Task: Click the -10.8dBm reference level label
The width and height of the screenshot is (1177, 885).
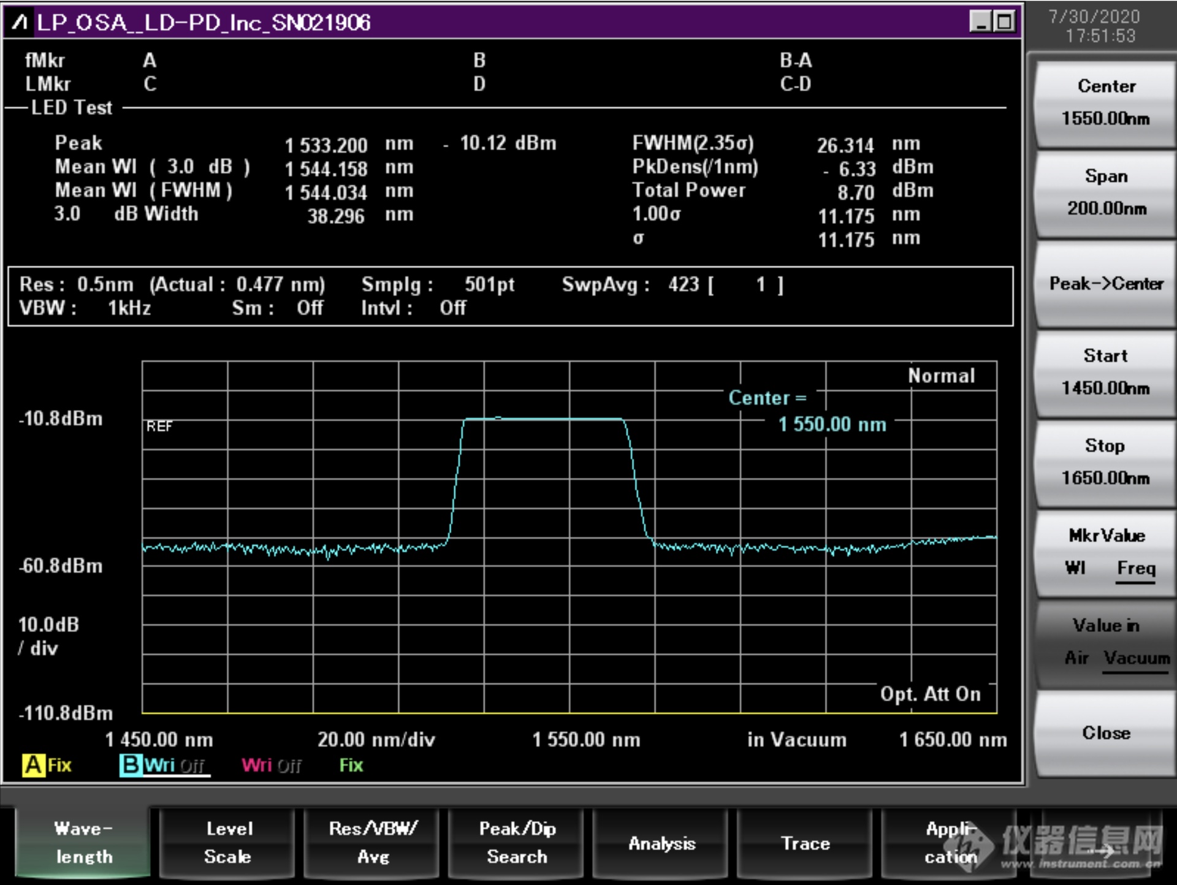Action: 60,419
